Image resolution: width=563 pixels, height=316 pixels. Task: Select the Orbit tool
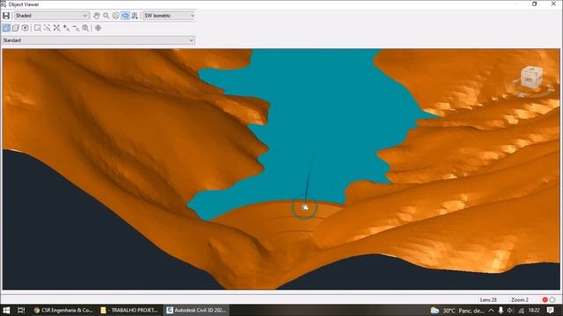point(115,16)
